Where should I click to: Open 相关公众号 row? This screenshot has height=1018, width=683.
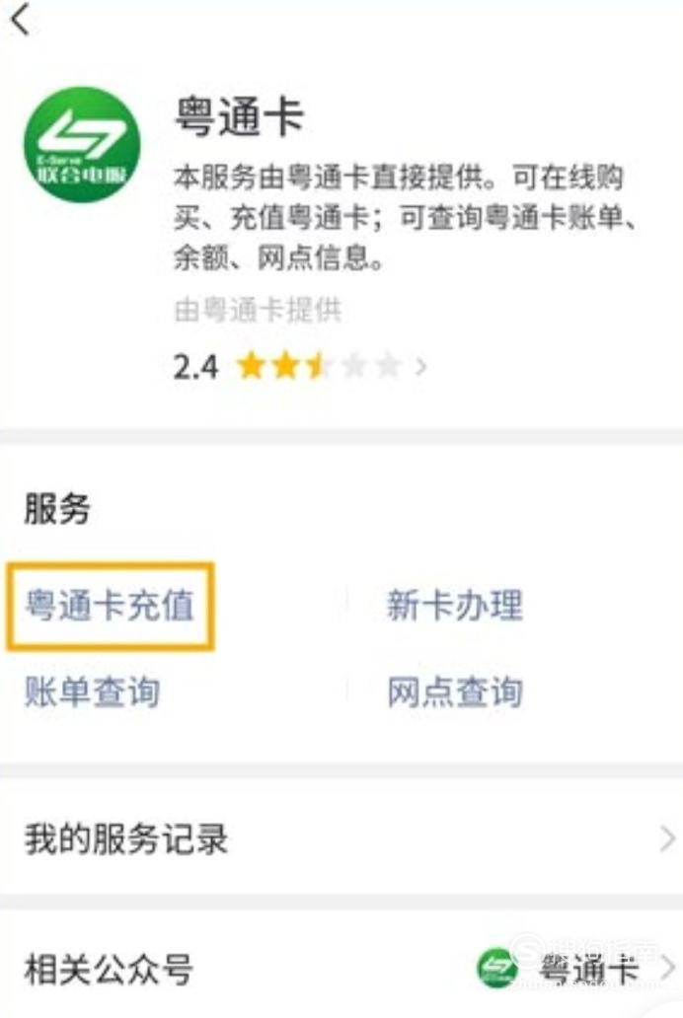[341, 968]
